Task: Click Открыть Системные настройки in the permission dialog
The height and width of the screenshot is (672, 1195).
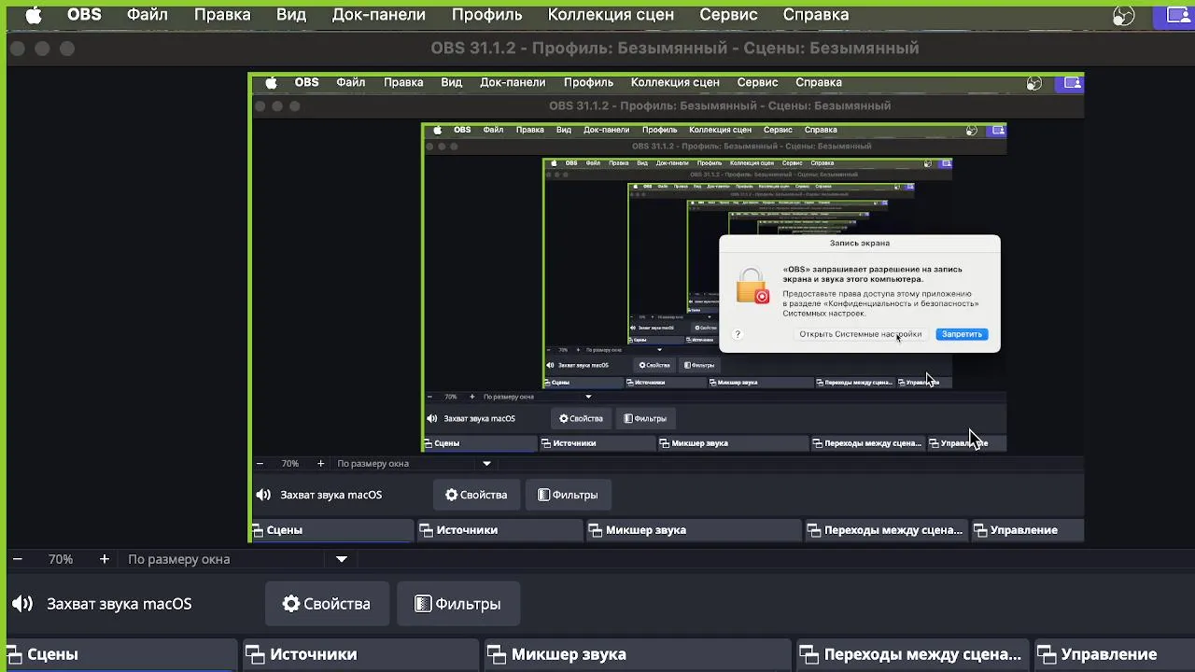Action: click(860, 334)
